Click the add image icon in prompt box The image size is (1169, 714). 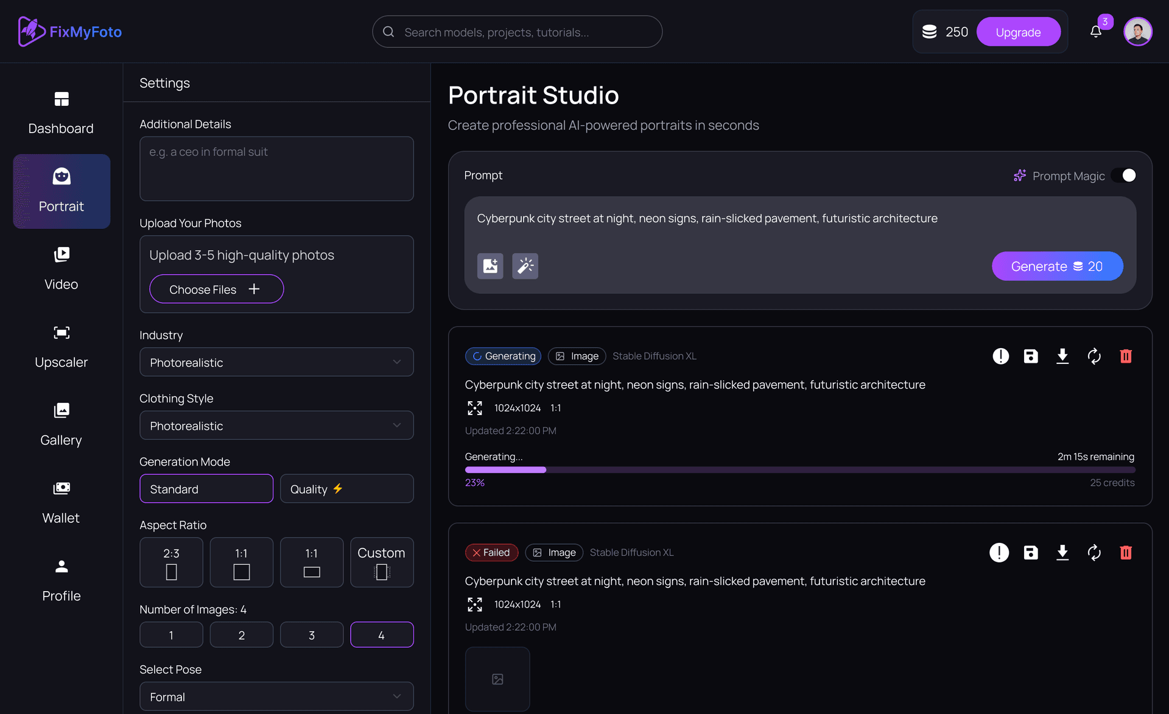coord(490,266)
